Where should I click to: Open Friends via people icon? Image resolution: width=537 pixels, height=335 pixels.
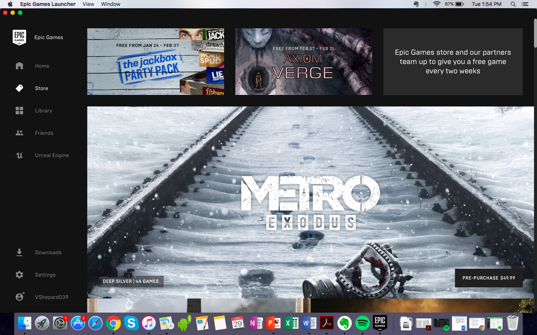click(x=19, y=133)
